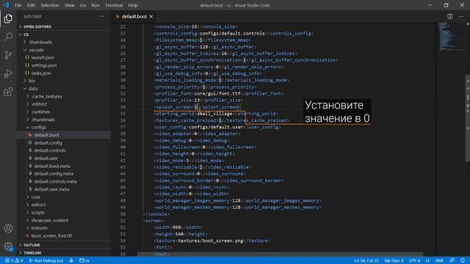Select default.boot in the file tree

(64, 135)
